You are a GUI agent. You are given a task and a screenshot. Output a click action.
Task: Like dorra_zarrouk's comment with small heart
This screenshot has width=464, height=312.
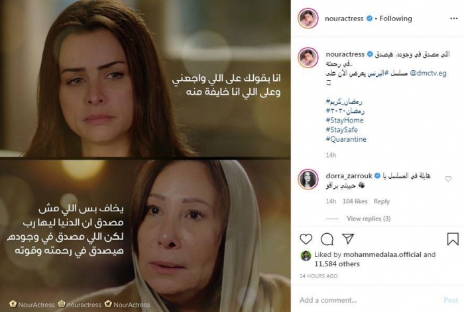coord(448,179)
